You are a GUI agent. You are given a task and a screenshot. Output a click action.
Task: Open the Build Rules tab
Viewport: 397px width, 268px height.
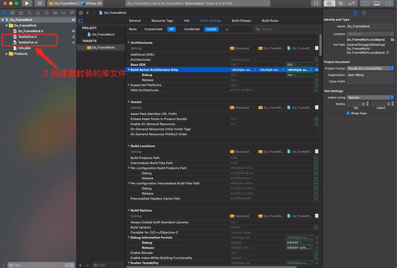tap(270, 21)
